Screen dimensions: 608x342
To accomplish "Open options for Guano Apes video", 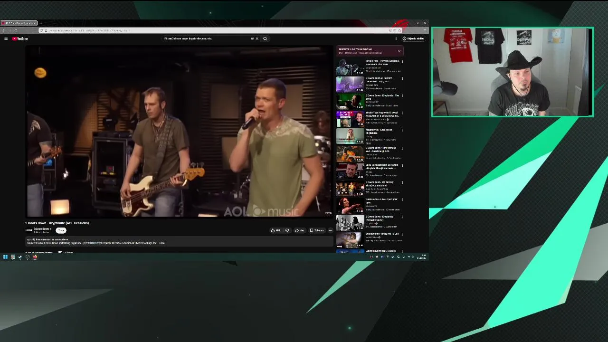I will (402, 199).
